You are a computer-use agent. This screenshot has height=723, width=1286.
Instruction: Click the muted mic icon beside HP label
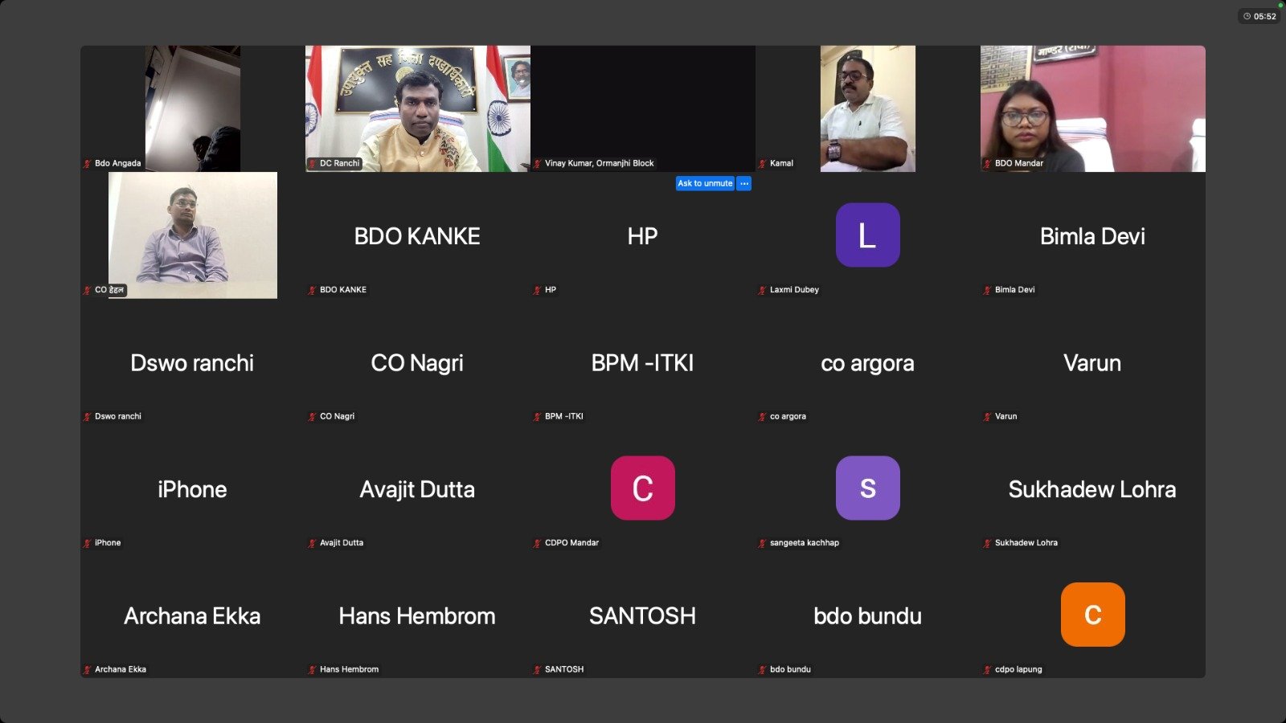(x=538, y=290)
